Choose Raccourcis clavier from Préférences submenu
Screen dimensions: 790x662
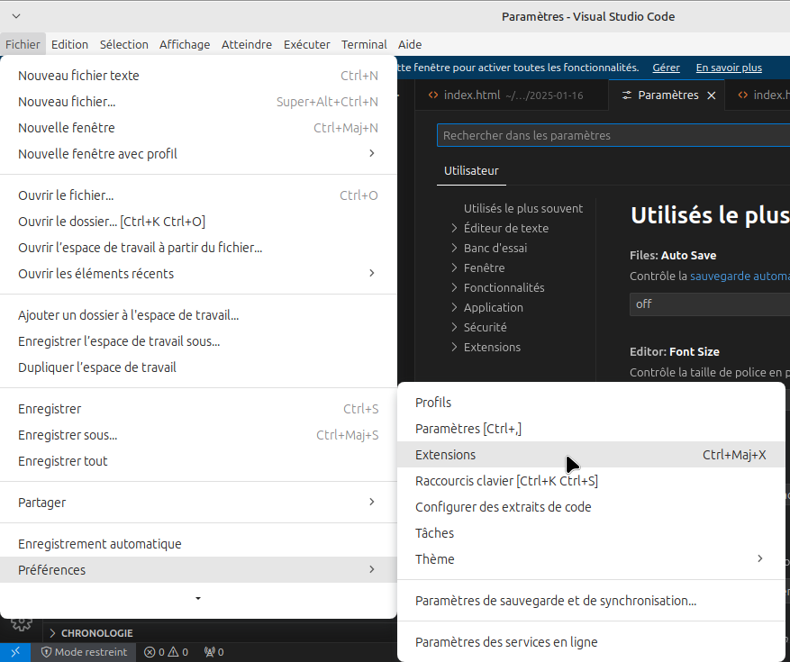(506, 481)
